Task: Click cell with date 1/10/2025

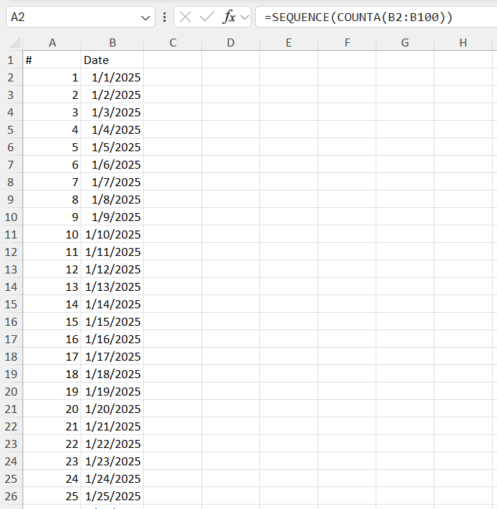Action: 112,234
